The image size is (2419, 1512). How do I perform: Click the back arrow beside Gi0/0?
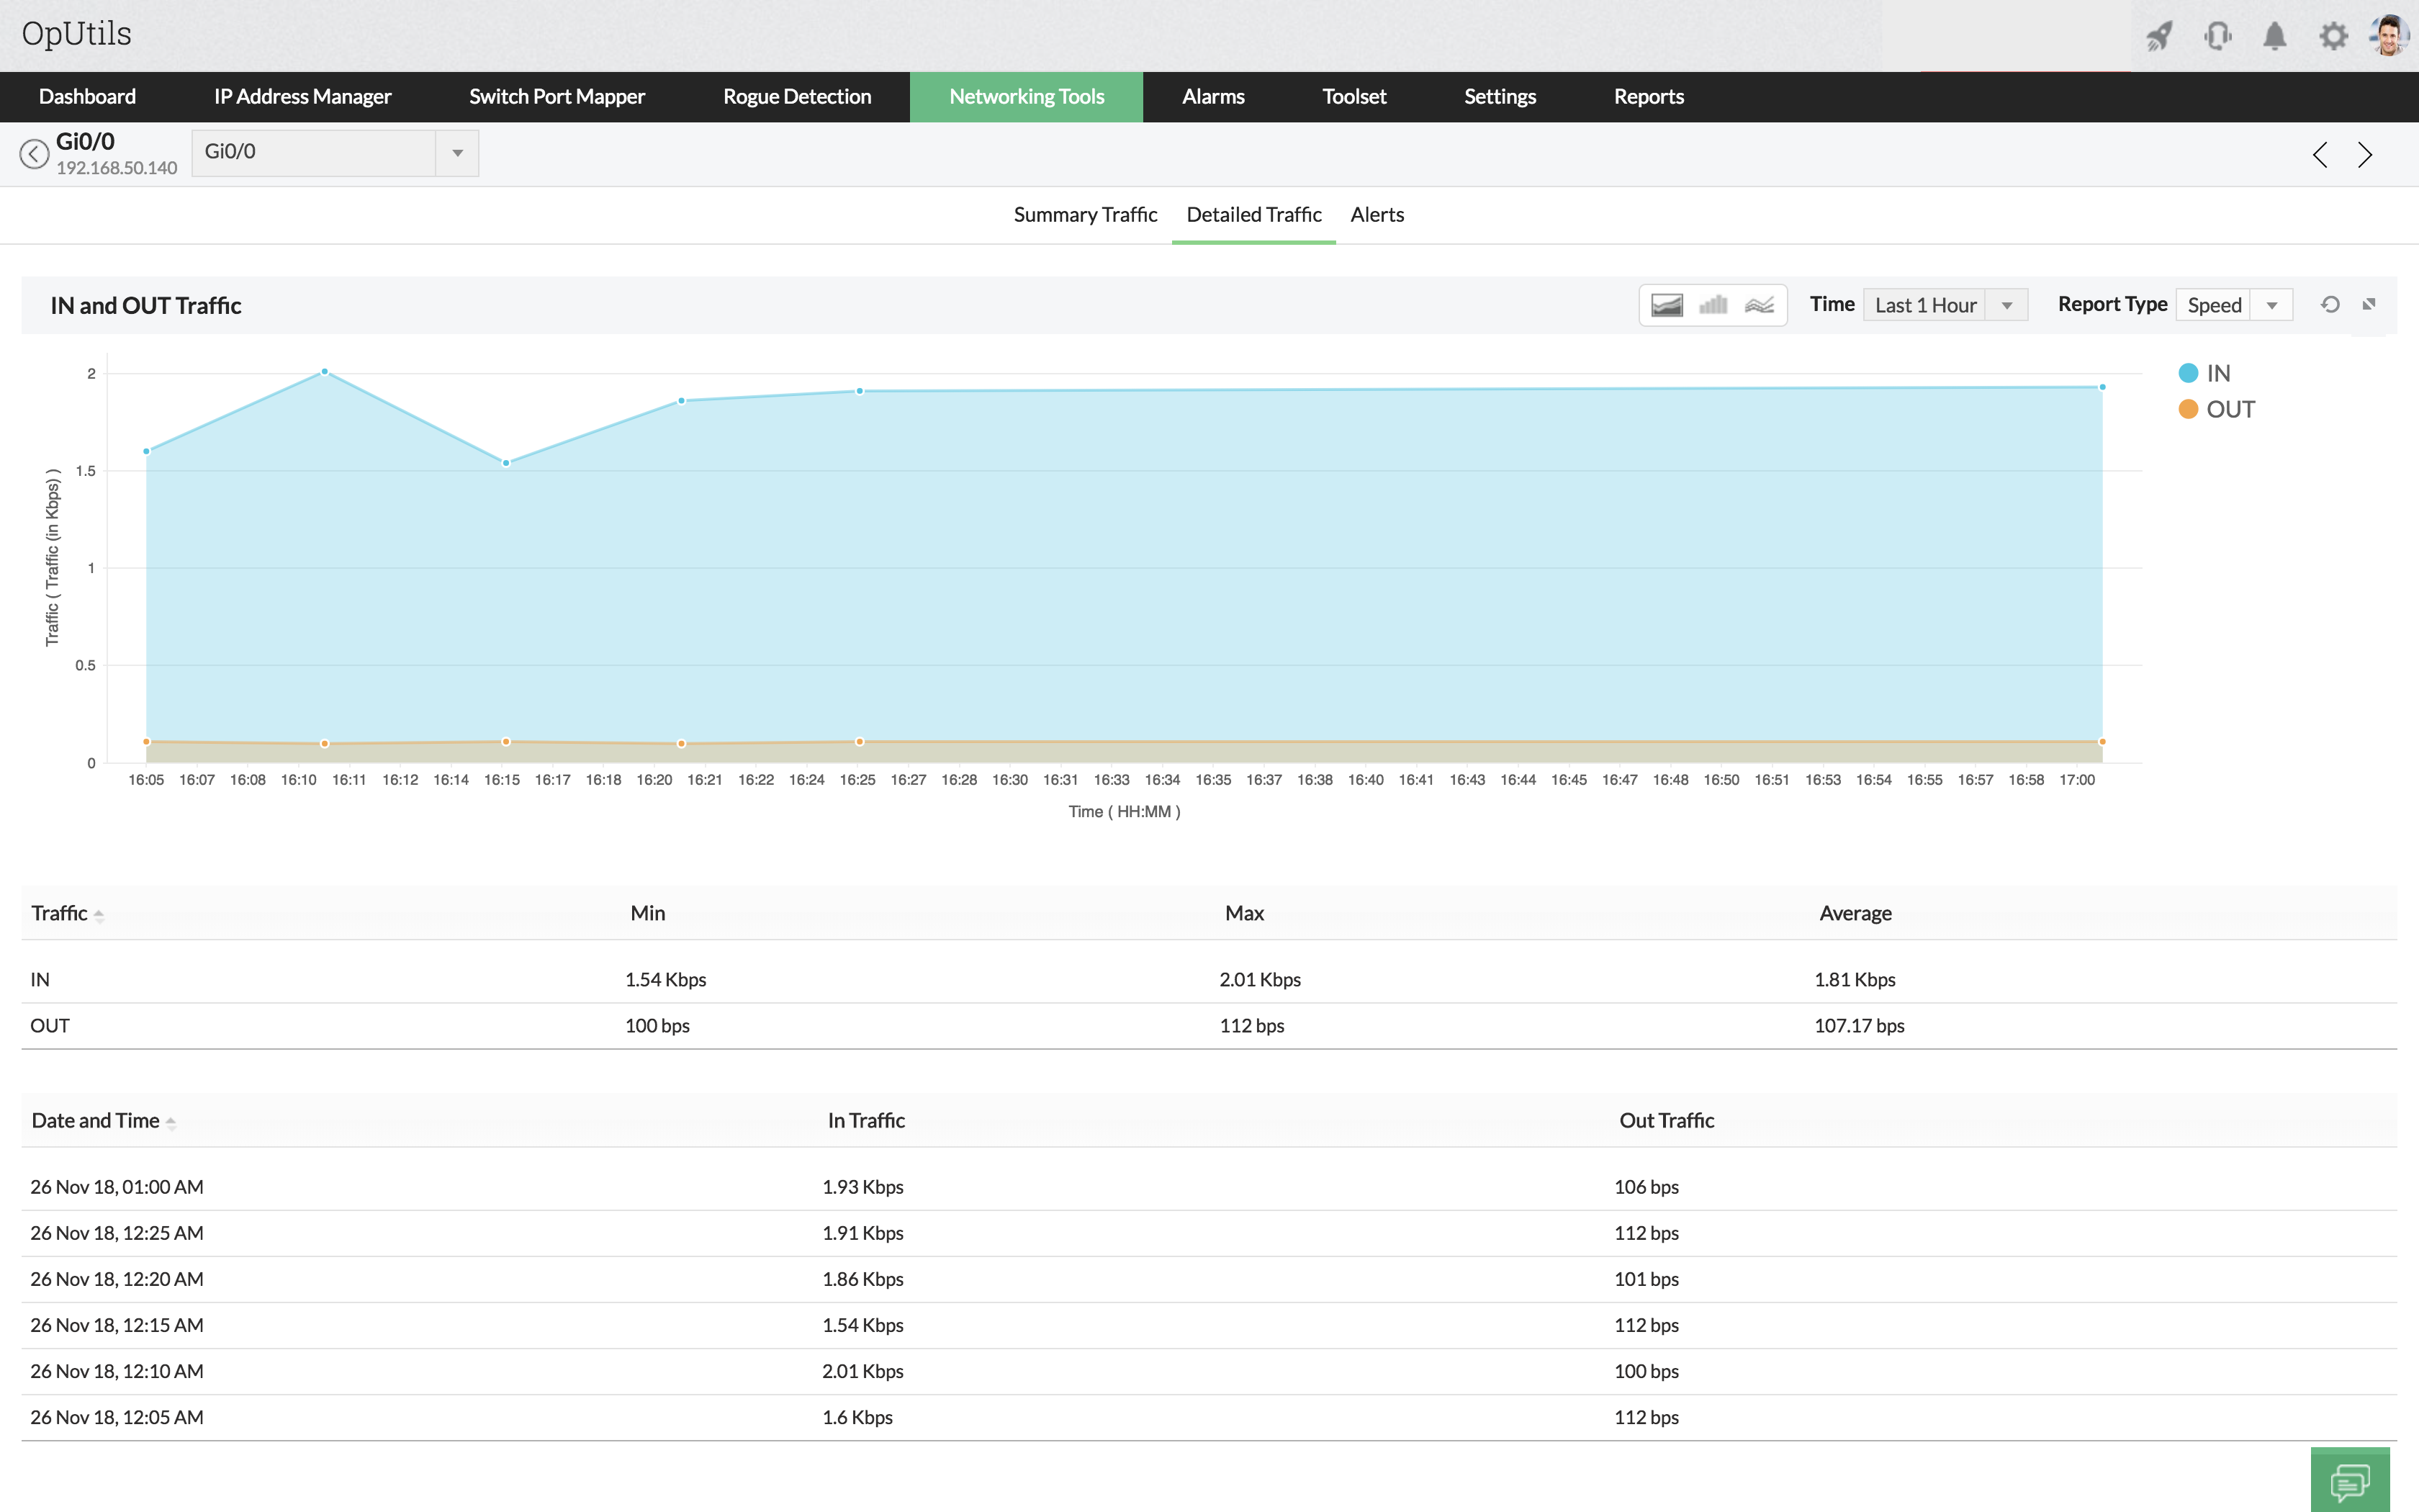point(34,154)
